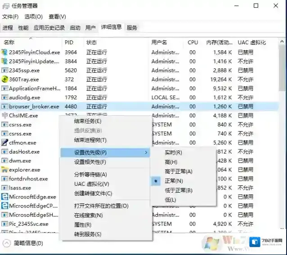Set priority to 高(H)

click(171, 162)
